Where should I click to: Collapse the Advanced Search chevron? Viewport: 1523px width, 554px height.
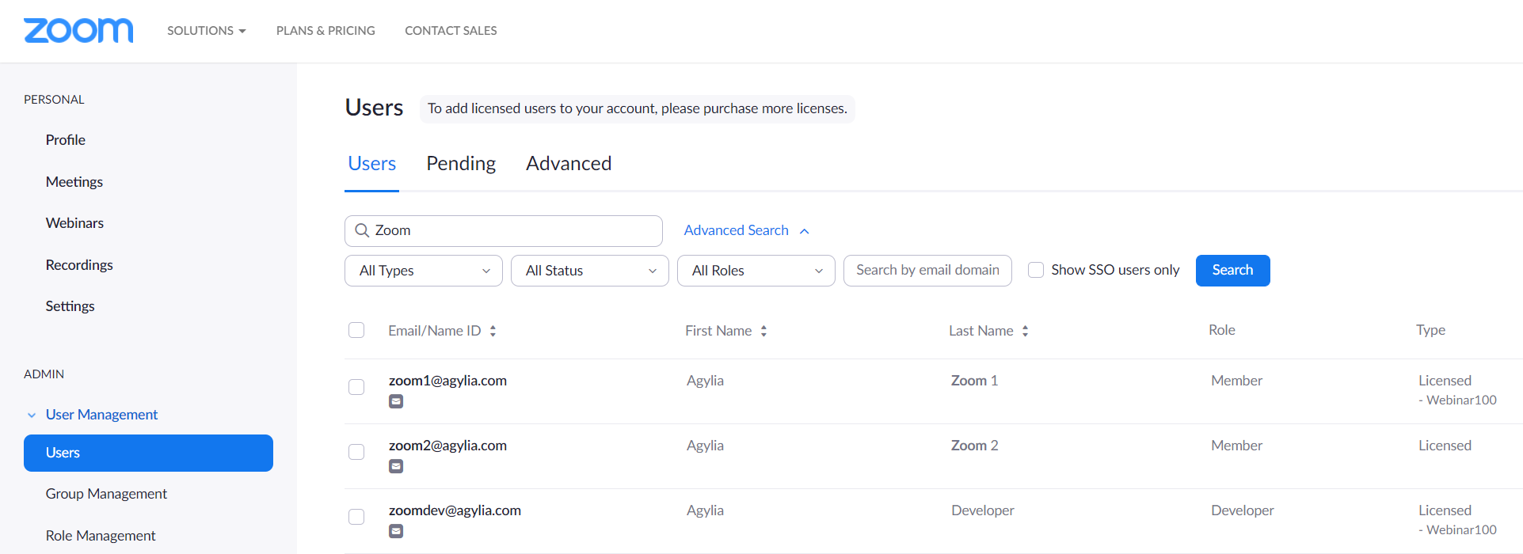[x=805, y=231]
